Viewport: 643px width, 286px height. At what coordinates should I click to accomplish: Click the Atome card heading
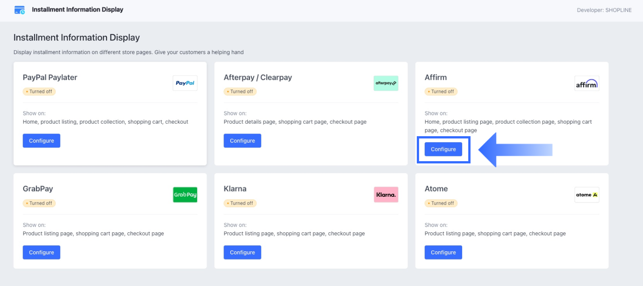click(x=436, y=189)
